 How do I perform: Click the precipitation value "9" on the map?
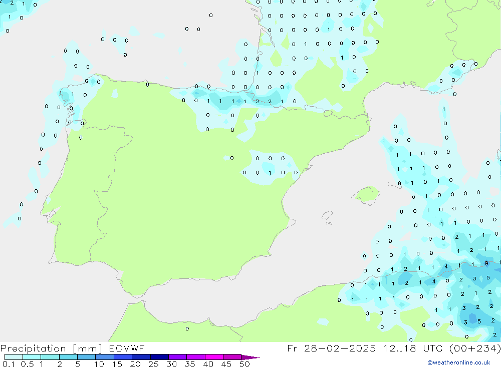point(486,263)
